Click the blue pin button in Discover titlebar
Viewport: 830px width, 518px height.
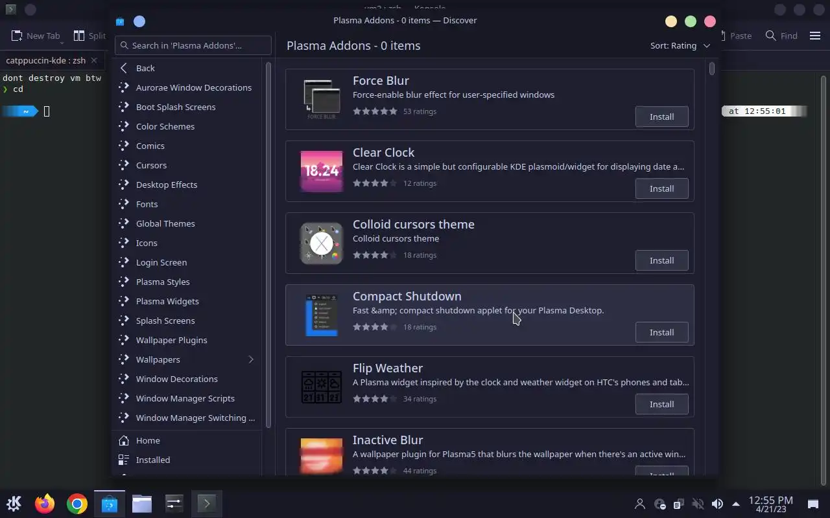pyautogui.click(x=139, y=21)
